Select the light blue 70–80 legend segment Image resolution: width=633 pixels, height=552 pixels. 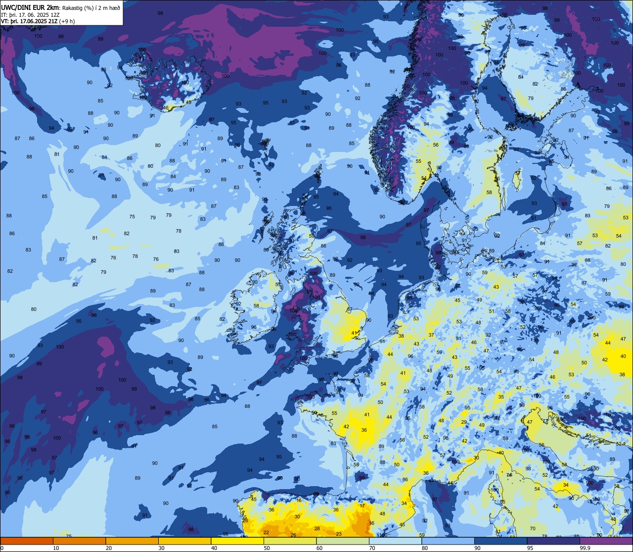[395, 541]
